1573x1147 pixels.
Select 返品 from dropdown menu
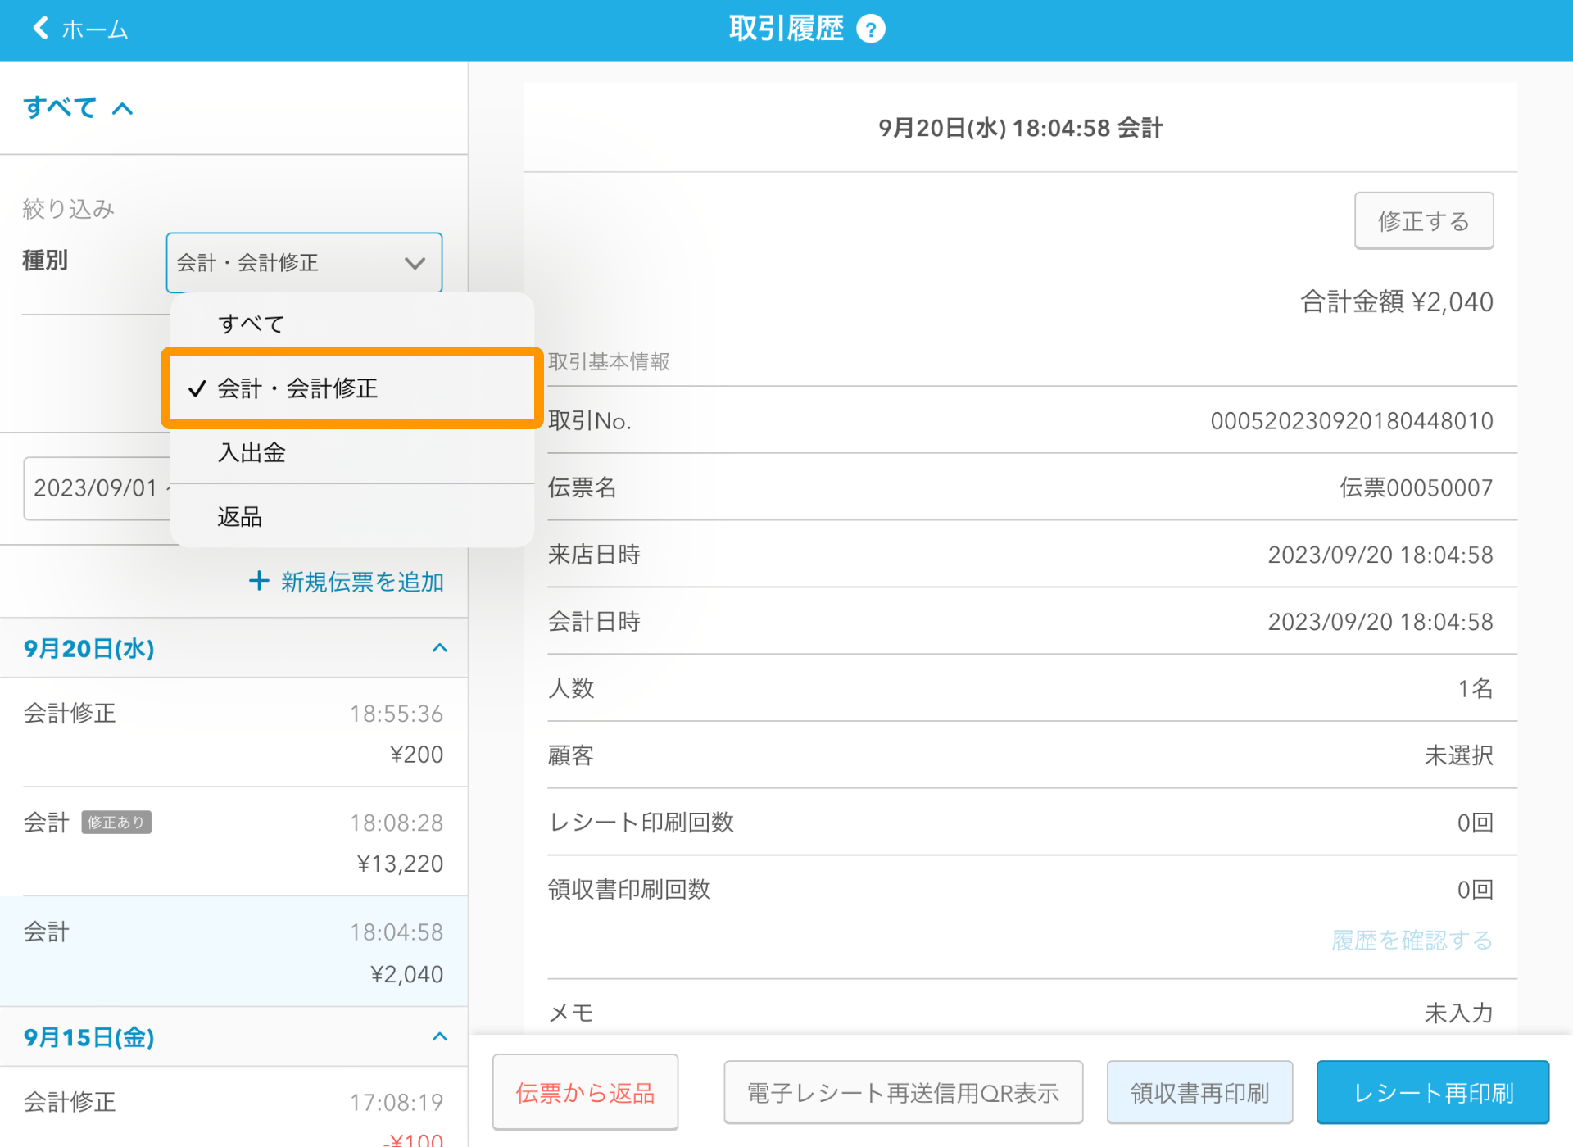239,516
